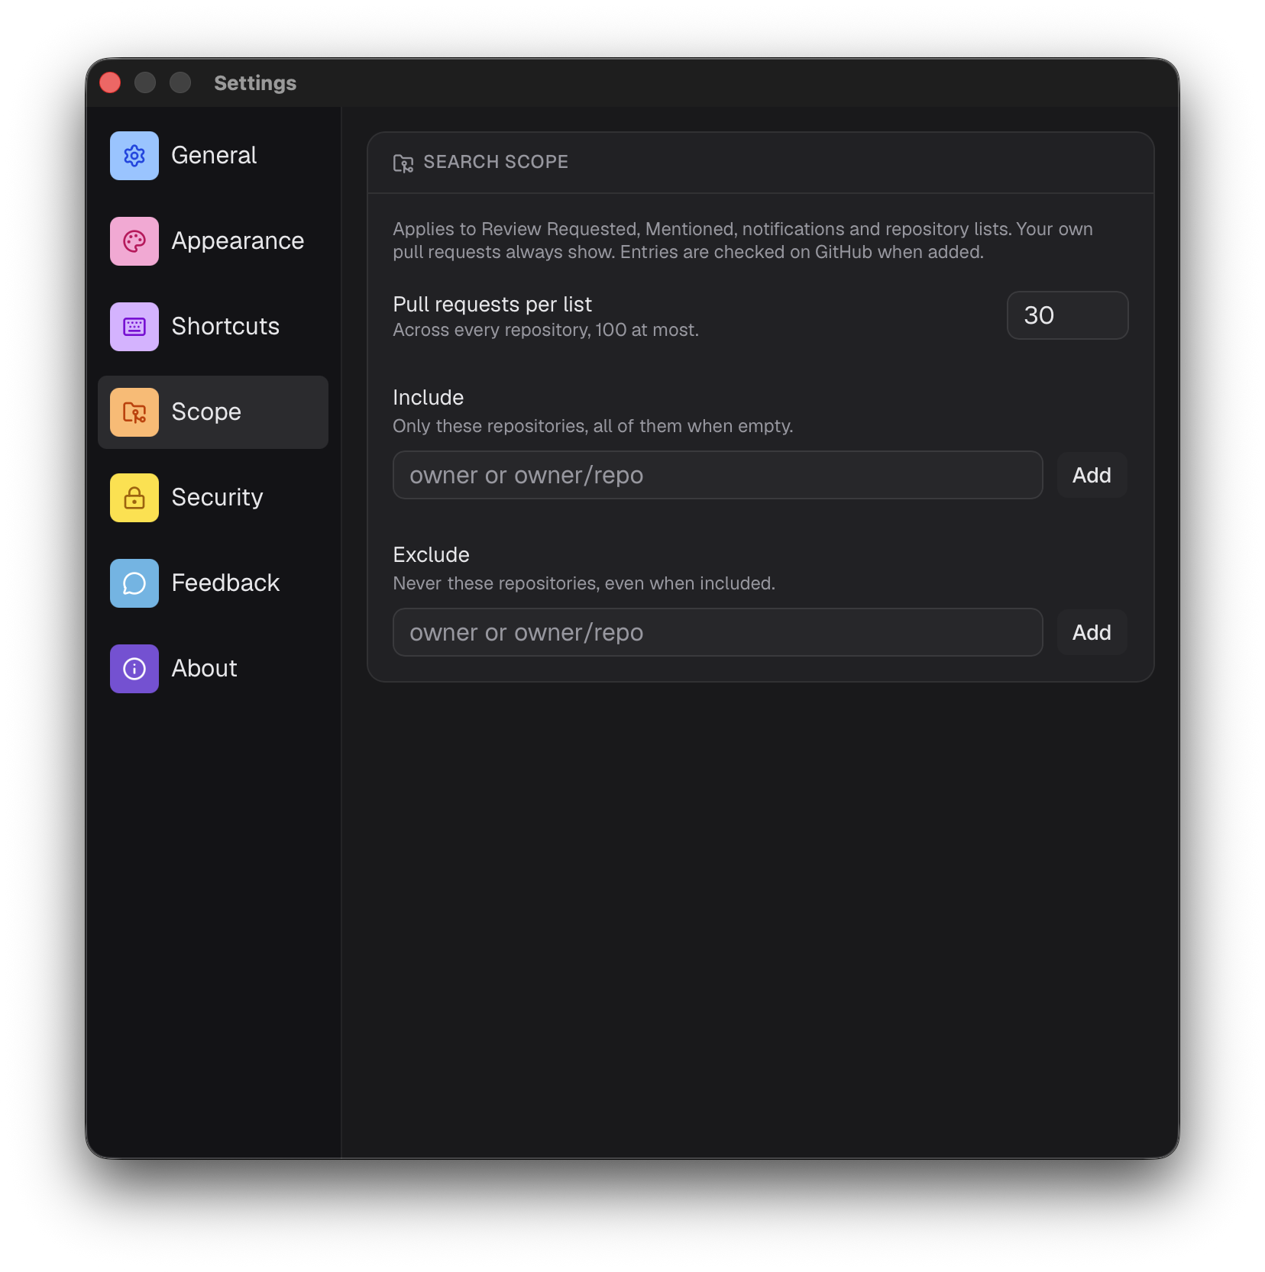Screen dimensions: 1265x1272
Task: Select the Scope label in sidebar
Action: tap(206, 412)
